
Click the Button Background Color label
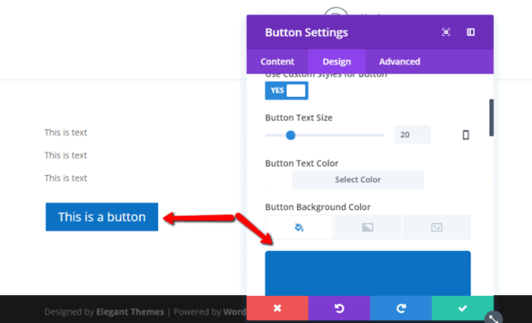coord(318,207)
